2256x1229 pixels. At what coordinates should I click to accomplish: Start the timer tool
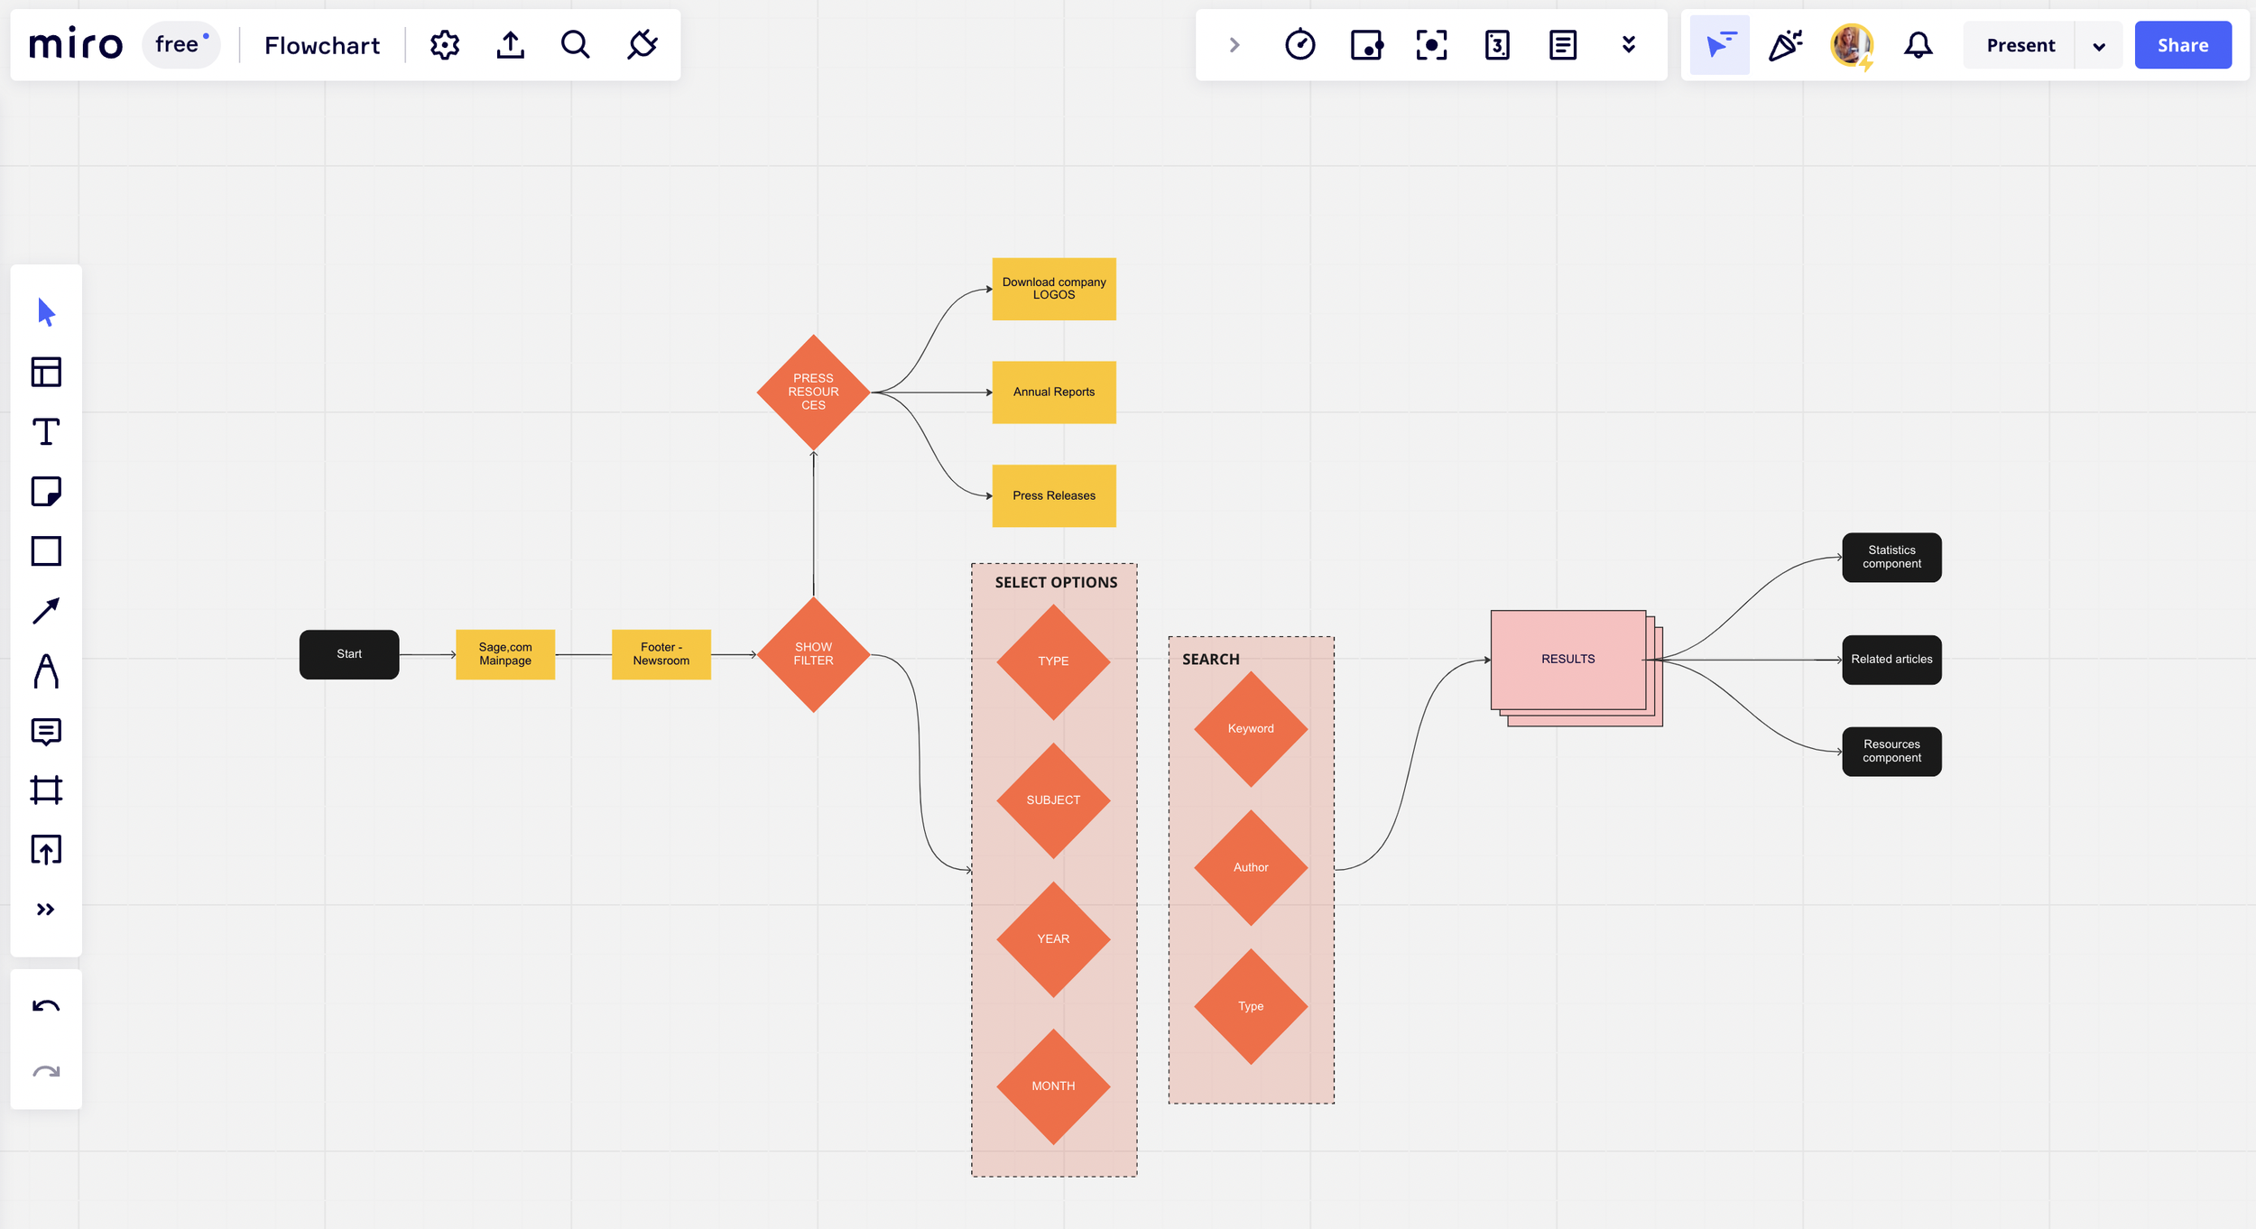pos(1299,45)
